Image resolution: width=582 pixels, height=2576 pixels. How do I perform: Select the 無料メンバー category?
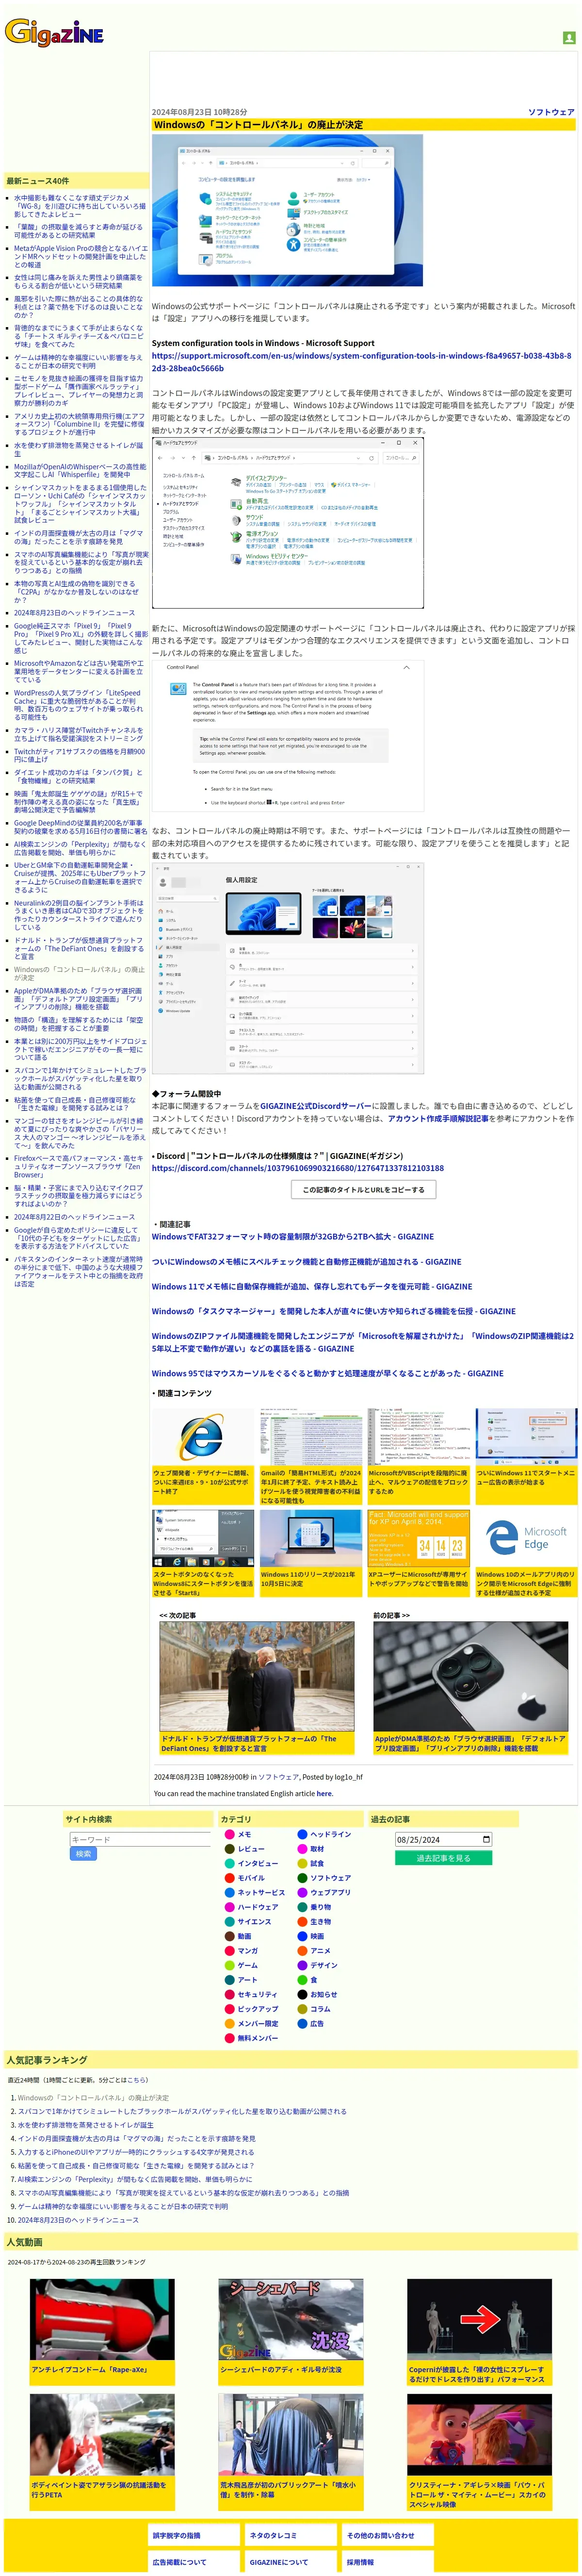click(258, 2037)
